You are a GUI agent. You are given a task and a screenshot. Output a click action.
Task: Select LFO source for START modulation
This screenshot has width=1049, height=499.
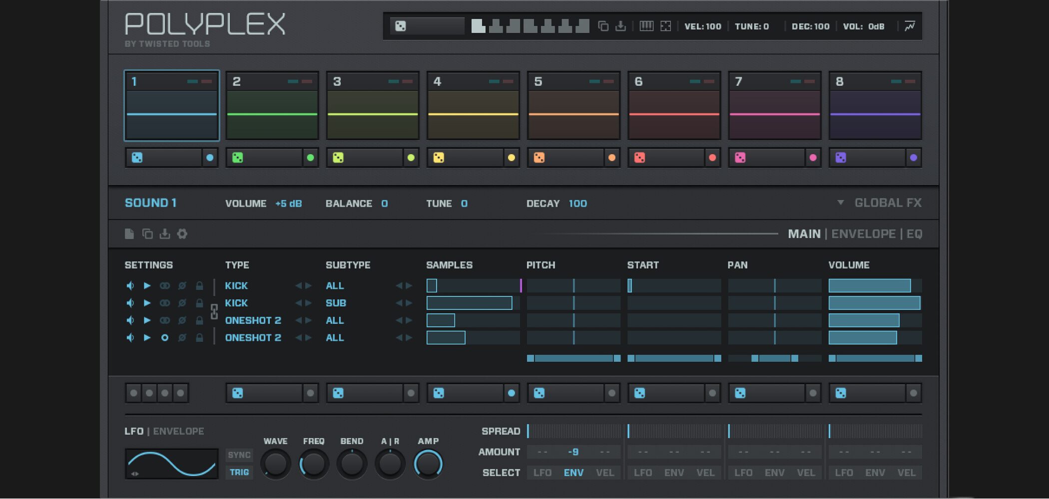(643, 473)
